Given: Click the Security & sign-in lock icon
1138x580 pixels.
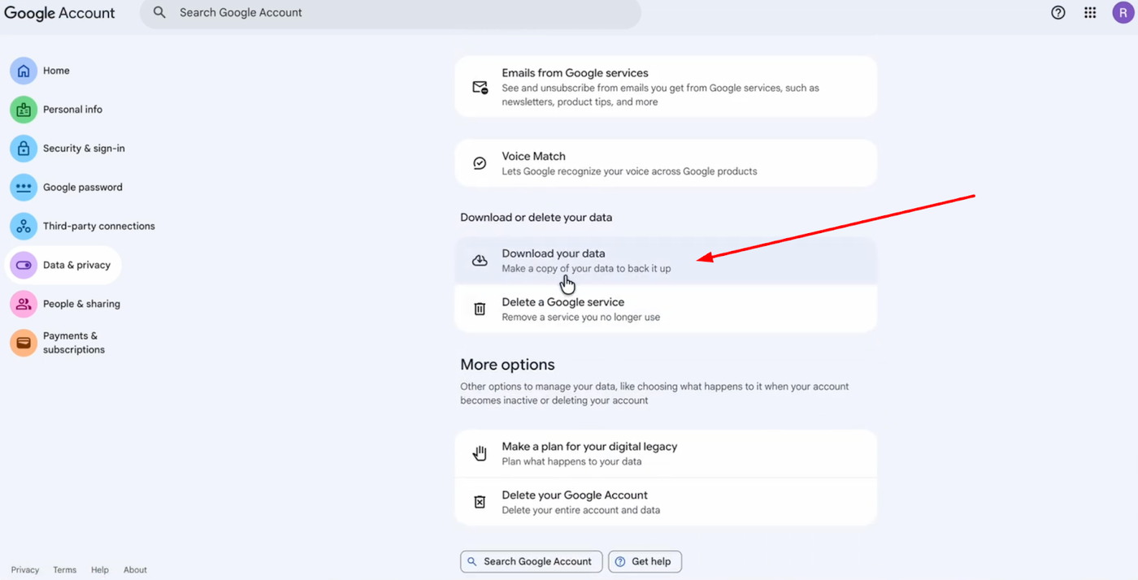Looking at the screenshot, I should 24,149.
